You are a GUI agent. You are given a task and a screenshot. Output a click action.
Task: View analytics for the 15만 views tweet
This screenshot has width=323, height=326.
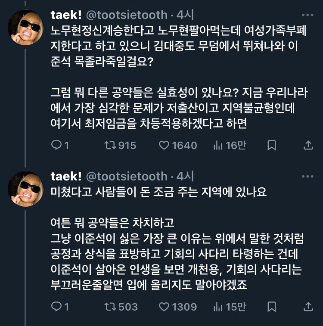tap(218, 307)
